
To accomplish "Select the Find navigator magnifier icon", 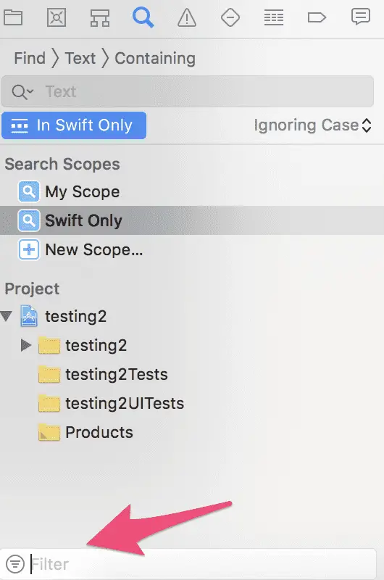I will (x=143, y=17).
